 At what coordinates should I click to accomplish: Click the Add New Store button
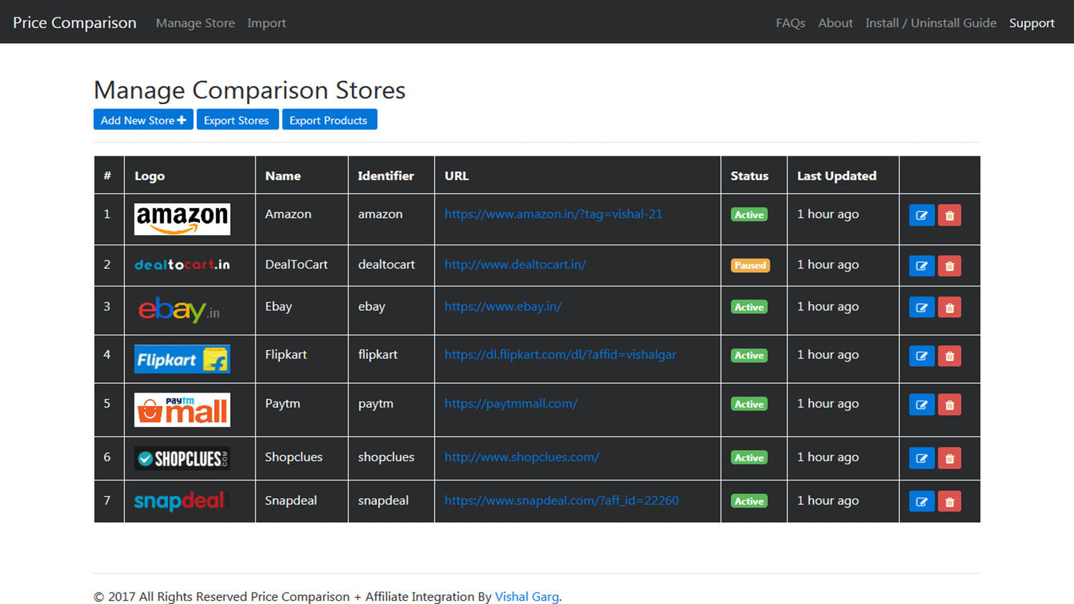tap(143, 119)
